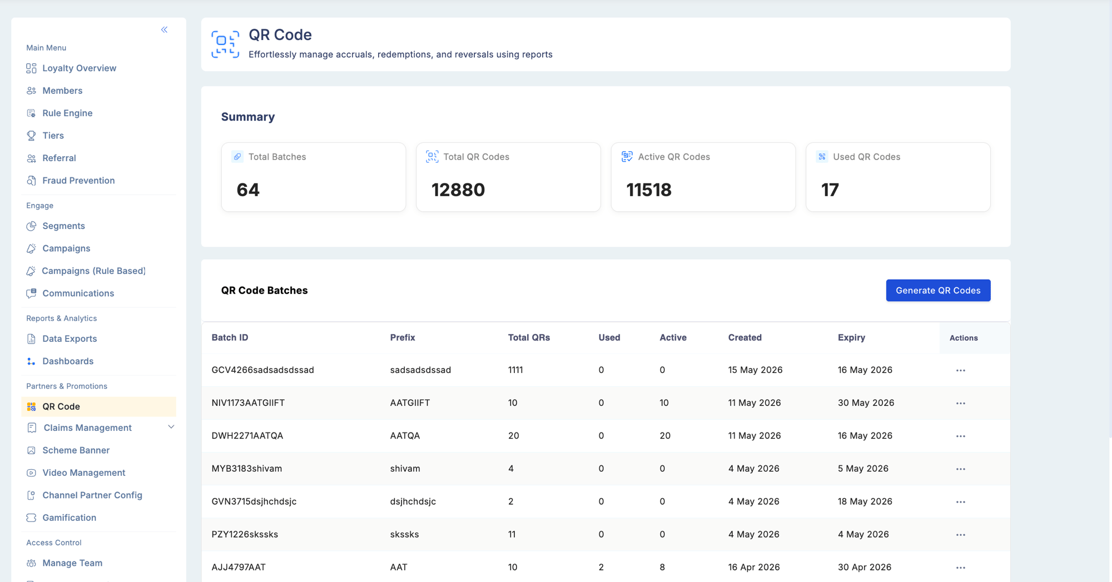Click created date 16 Apr 2026
Viewport: 1112px width, 582px height.
[x=754, y=568]
